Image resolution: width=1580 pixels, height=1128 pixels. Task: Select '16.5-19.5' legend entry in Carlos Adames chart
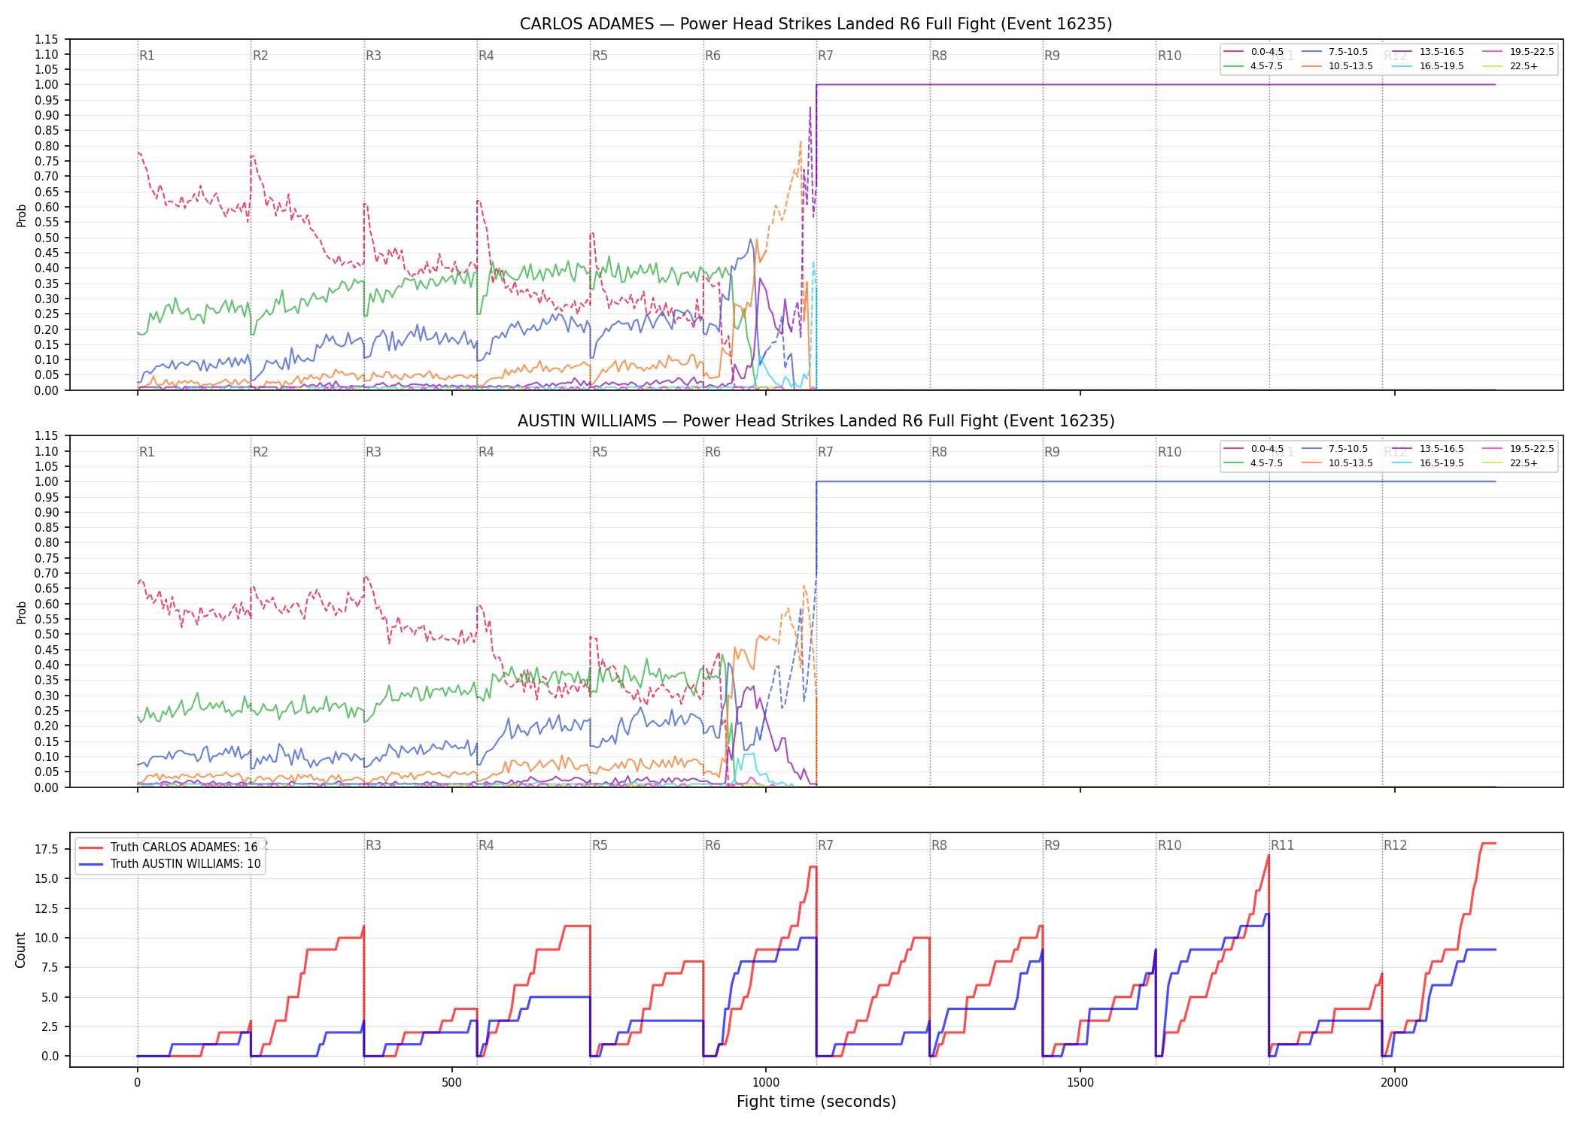click(x=1428, y=66)
